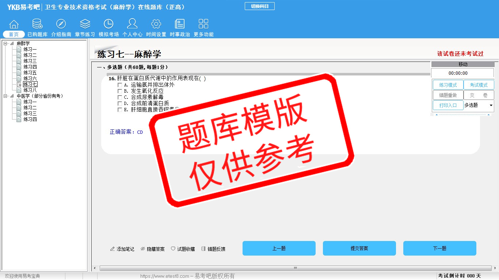The width and height of the screenshot is (499, 280).
Task: Open the 介绍指南 compass icon
Action: coord(61,24)
